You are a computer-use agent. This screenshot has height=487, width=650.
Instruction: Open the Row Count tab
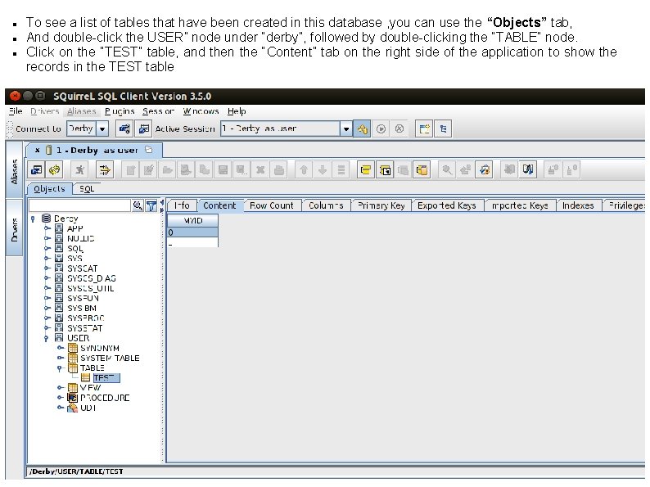pos(272,205)
